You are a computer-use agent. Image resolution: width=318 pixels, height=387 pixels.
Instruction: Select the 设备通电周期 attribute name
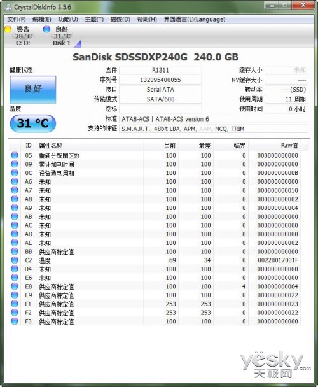pyautogui.click(x=57, y=173)
